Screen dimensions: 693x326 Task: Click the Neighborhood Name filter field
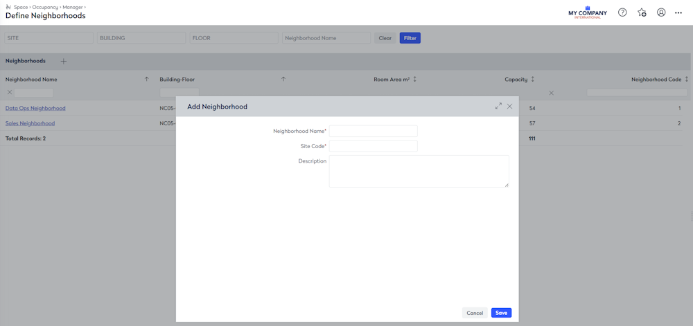tap(326, 38)
